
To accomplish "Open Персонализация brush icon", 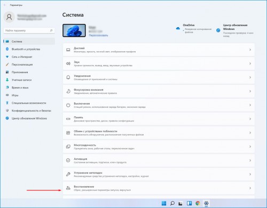I will (x=7, y=65).
